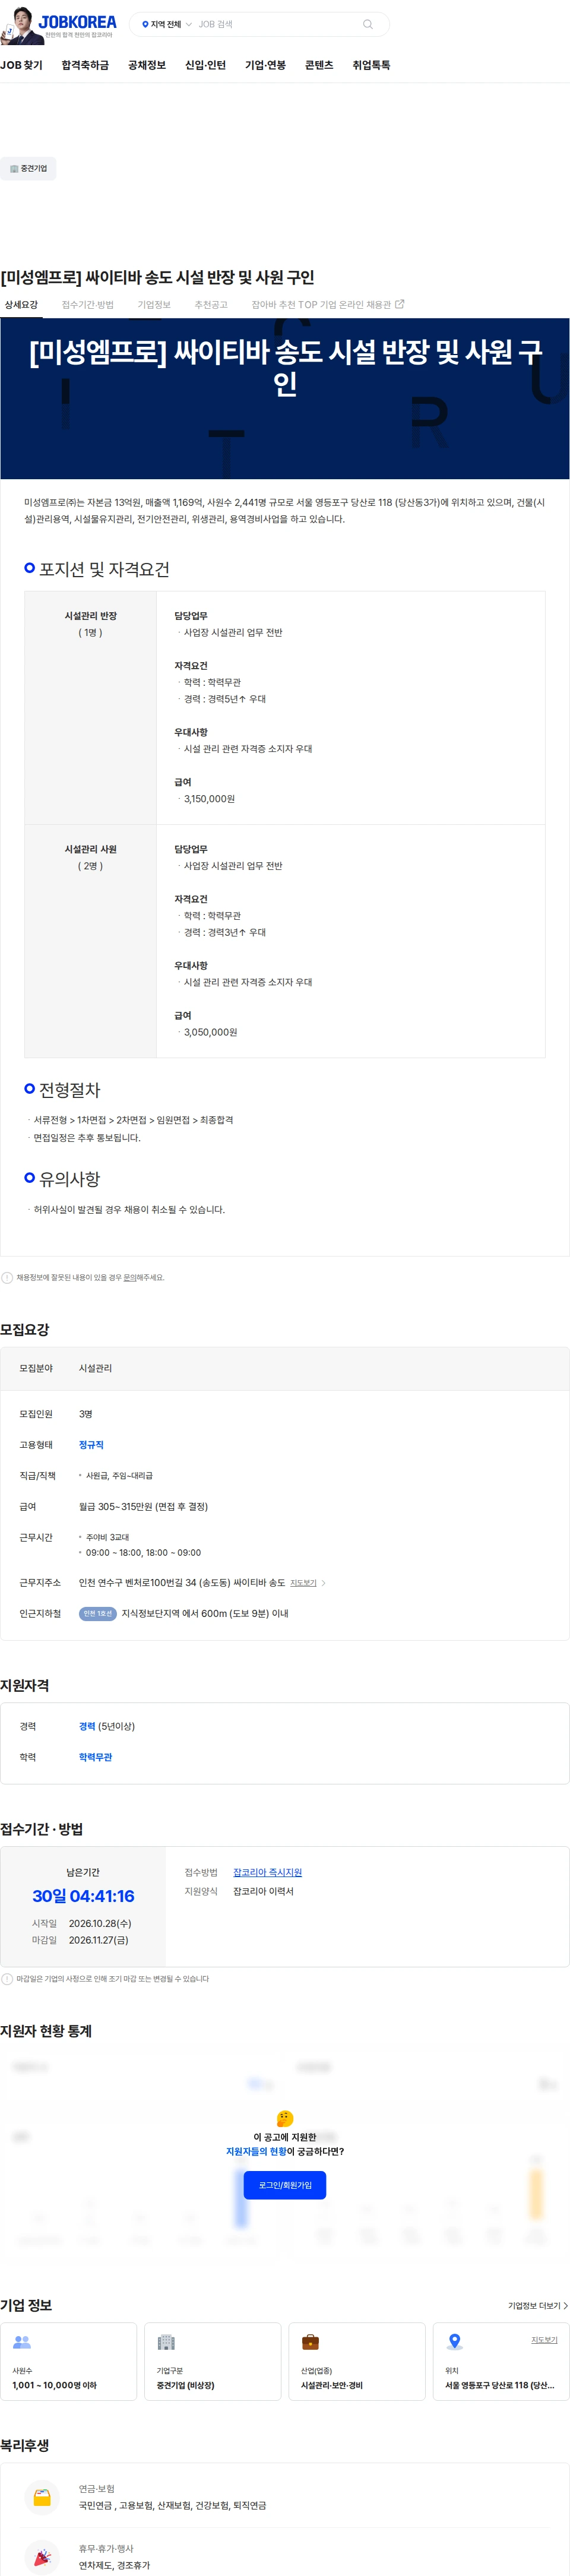The width and height of the screenshot is (570, 2576).
Task: Open the 지역 전체 region dropdown
Action: (x=166, y=24)
